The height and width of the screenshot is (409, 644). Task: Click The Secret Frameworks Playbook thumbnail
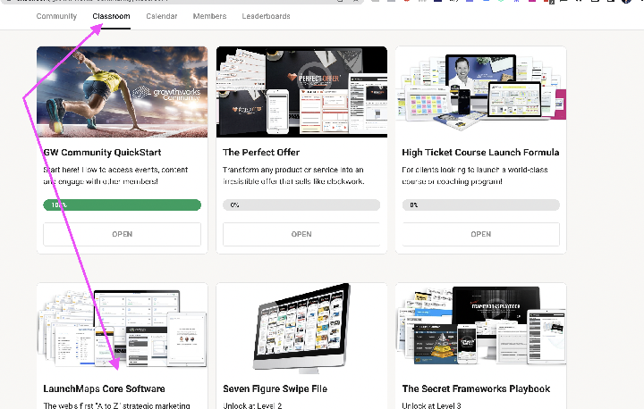point(480,329)
